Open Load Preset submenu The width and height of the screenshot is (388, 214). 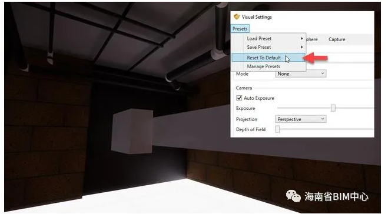pyautogui.click(x=268, y=39)
